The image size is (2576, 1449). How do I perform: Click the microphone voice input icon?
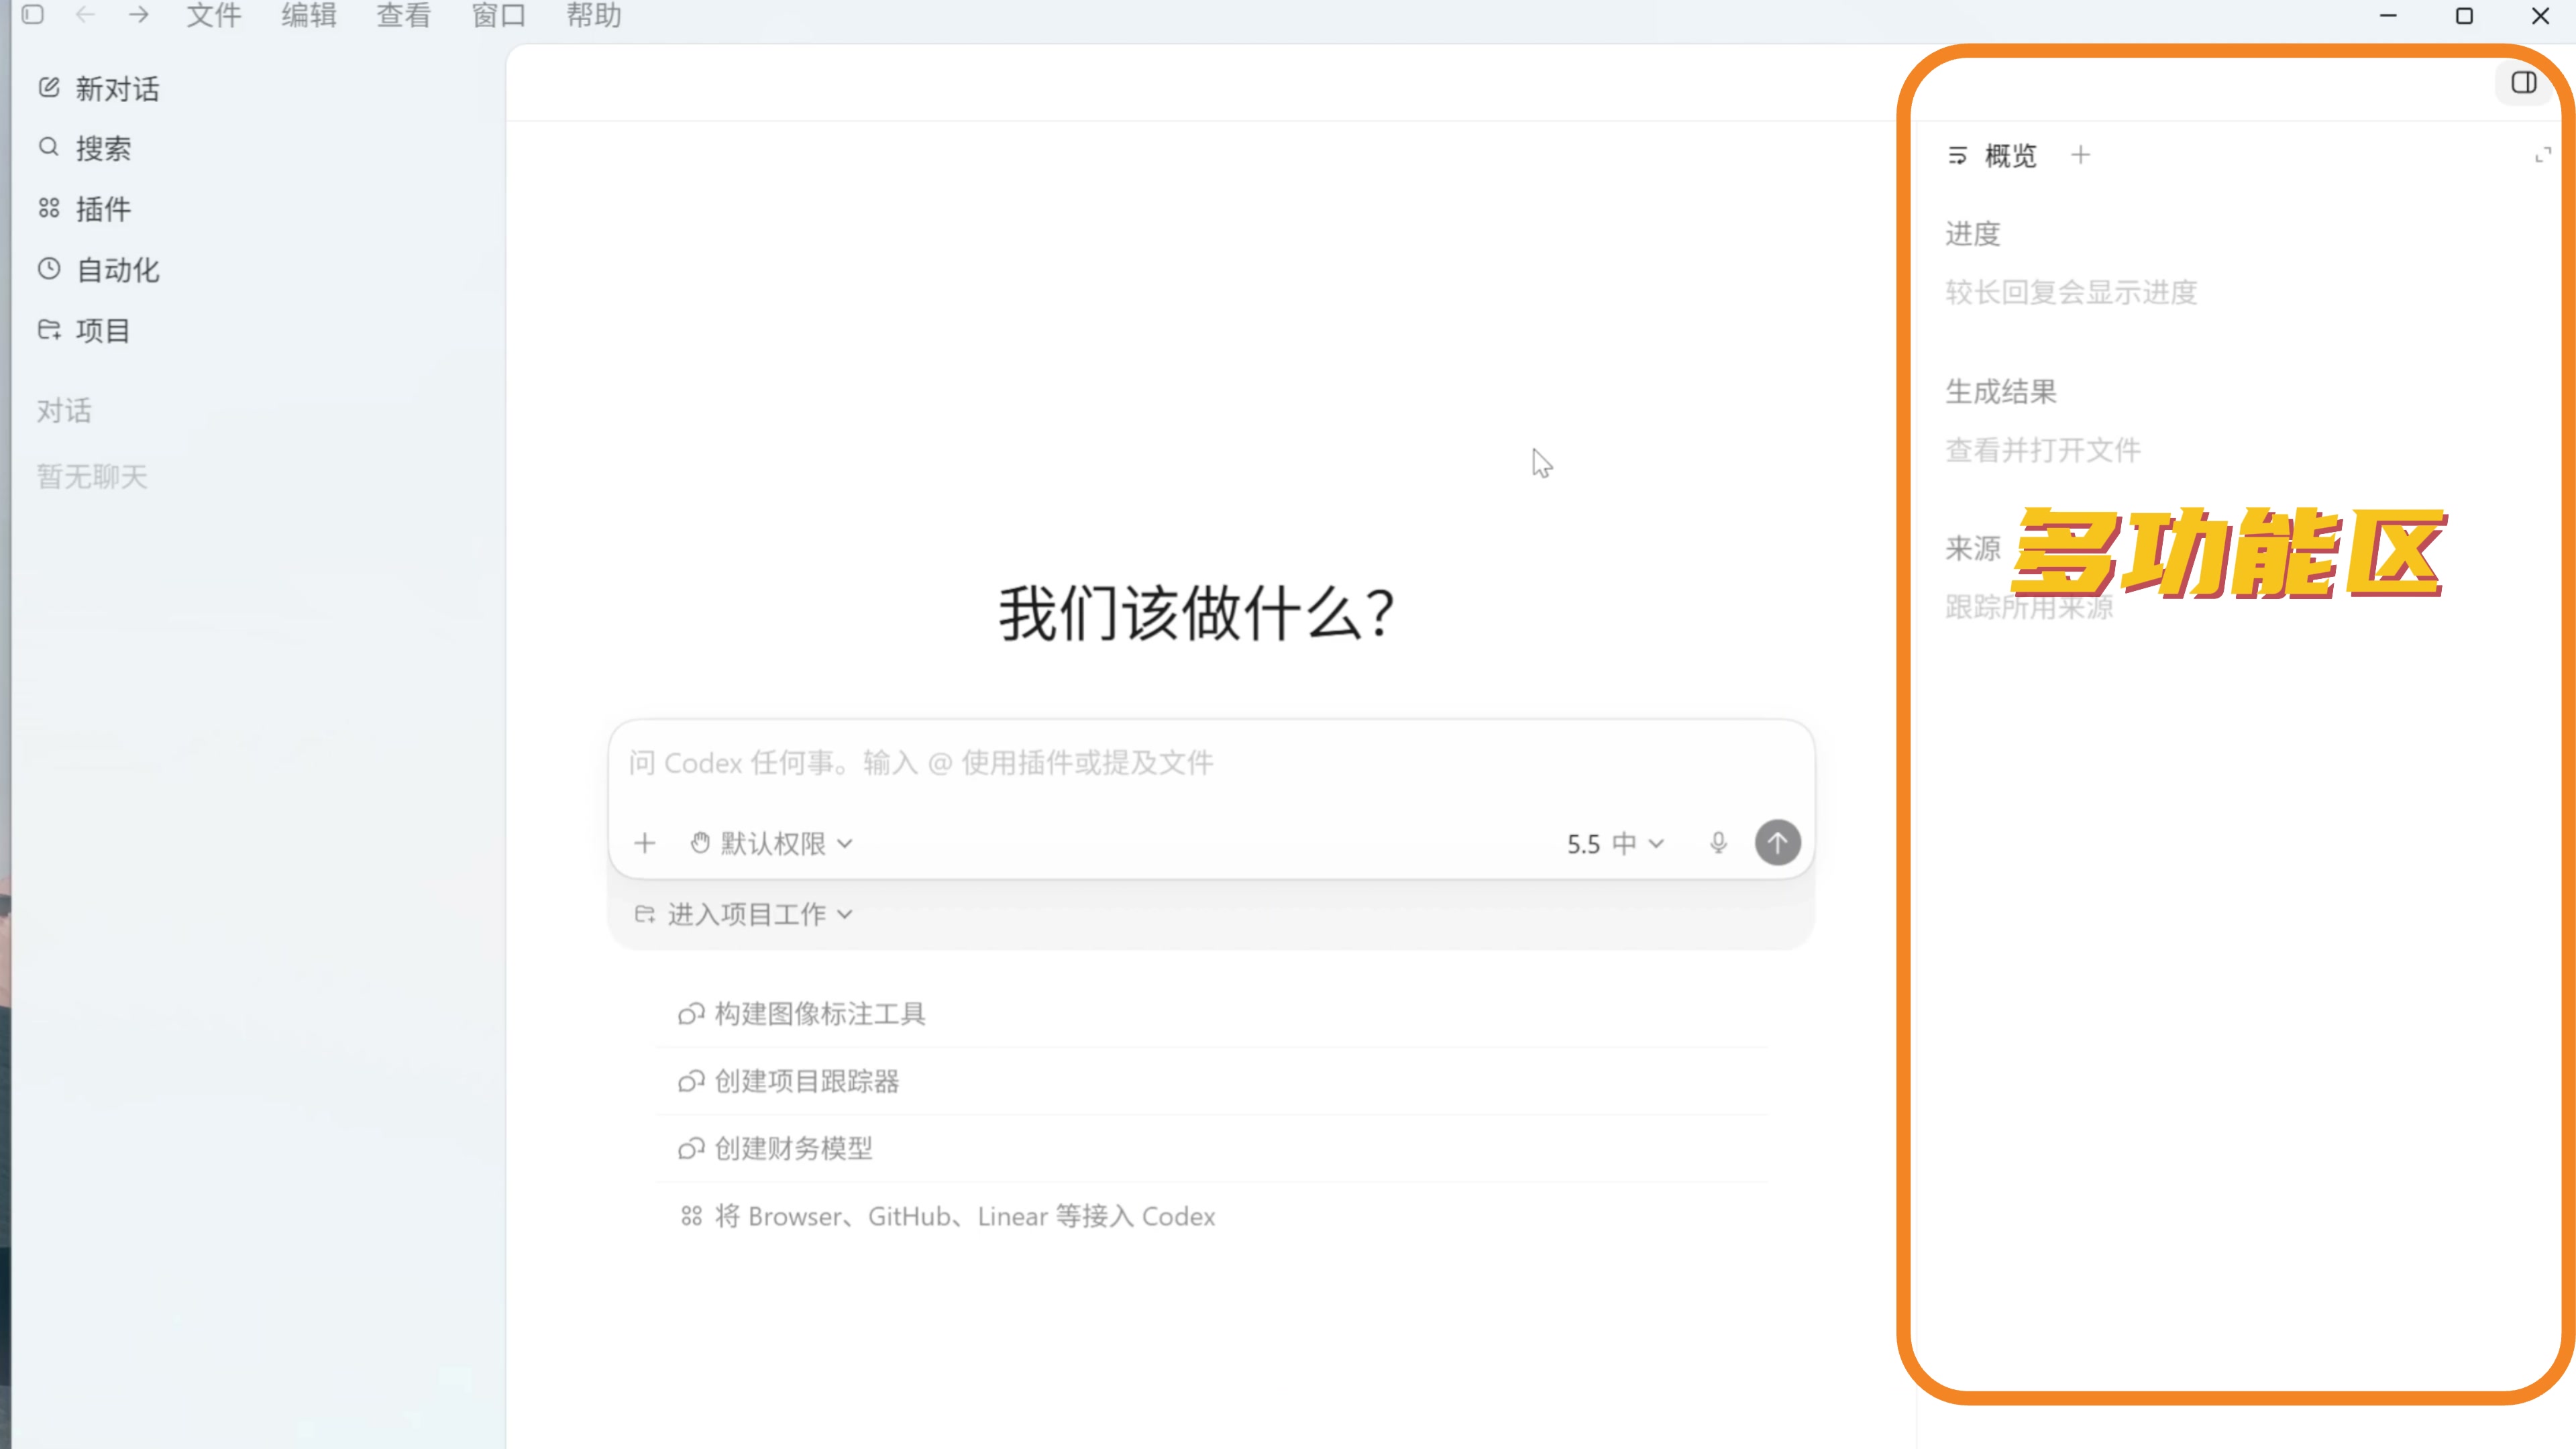pyautogui.click(x=1718, y=843)
